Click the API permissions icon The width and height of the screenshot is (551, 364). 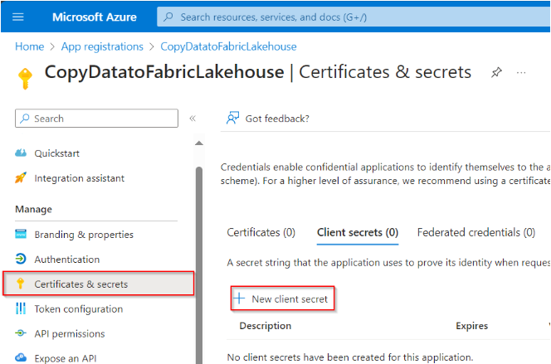click(21, 332)
